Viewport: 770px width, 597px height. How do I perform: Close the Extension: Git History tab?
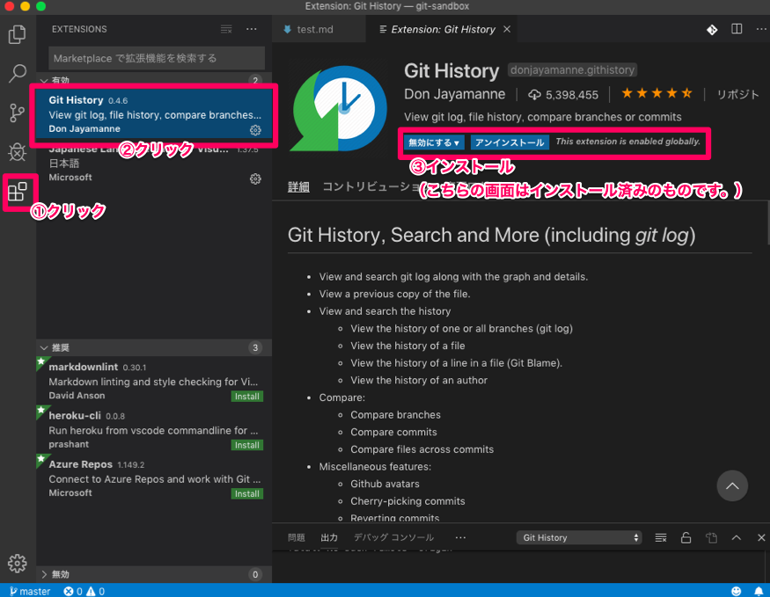point(507,29)
